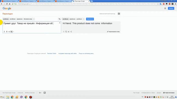The width and height of the screenshot is (177, 99).
Task: Open the Google Translate extension icon
Action: 161,4
